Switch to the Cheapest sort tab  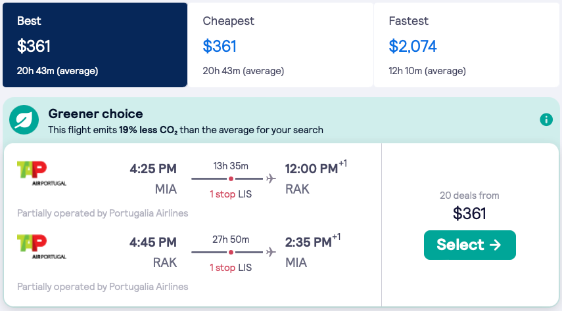point(280,45)
